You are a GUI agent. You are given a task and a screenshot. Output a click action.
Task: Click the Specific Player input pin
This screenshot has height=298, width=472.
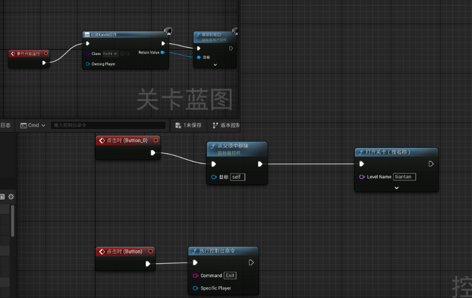point(195,288)
